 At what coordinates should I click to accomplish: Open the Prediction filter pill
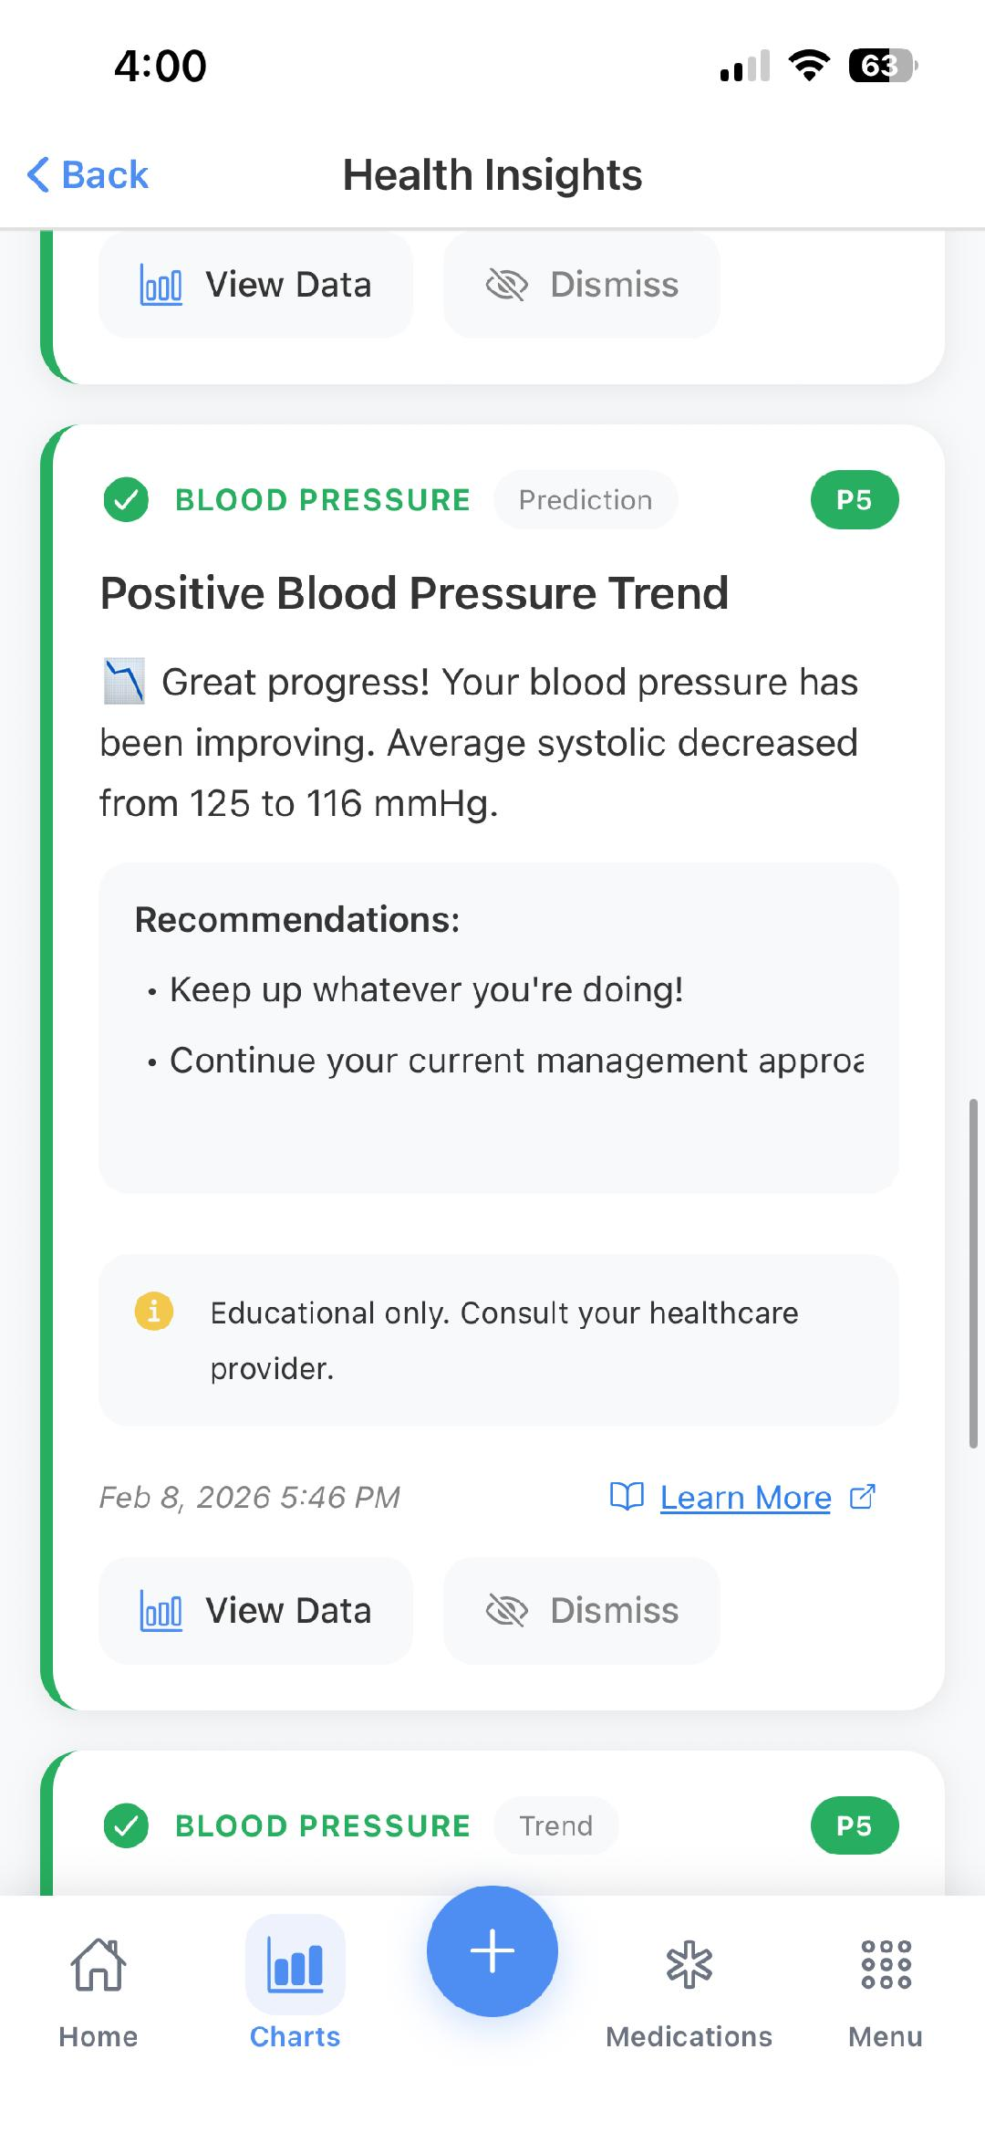[x=585, y=499]
